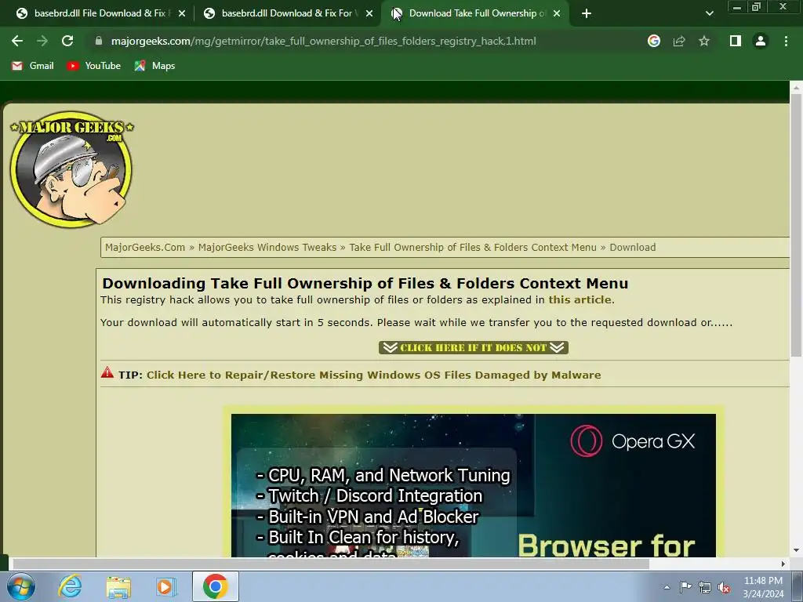Screen dimensions: 803x602
Task: Open the Chrome profile menu
Action: click(761, 41)
